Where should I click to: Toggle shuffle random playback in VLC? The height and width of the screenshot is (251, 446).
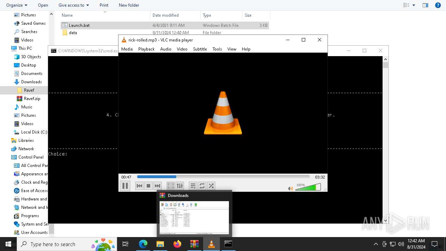pyautogui.click(x=211, y=186)
